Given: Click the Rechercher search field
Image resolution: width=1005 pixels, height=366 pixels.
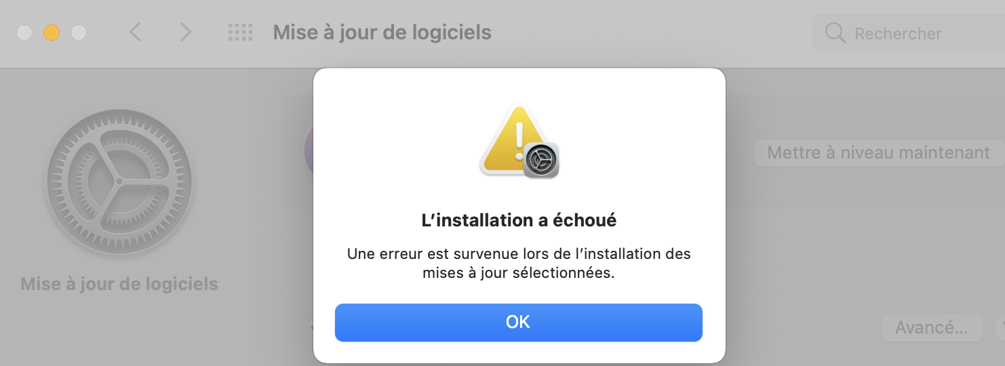Looking at the screenshot, I should [x=909, y=33].
